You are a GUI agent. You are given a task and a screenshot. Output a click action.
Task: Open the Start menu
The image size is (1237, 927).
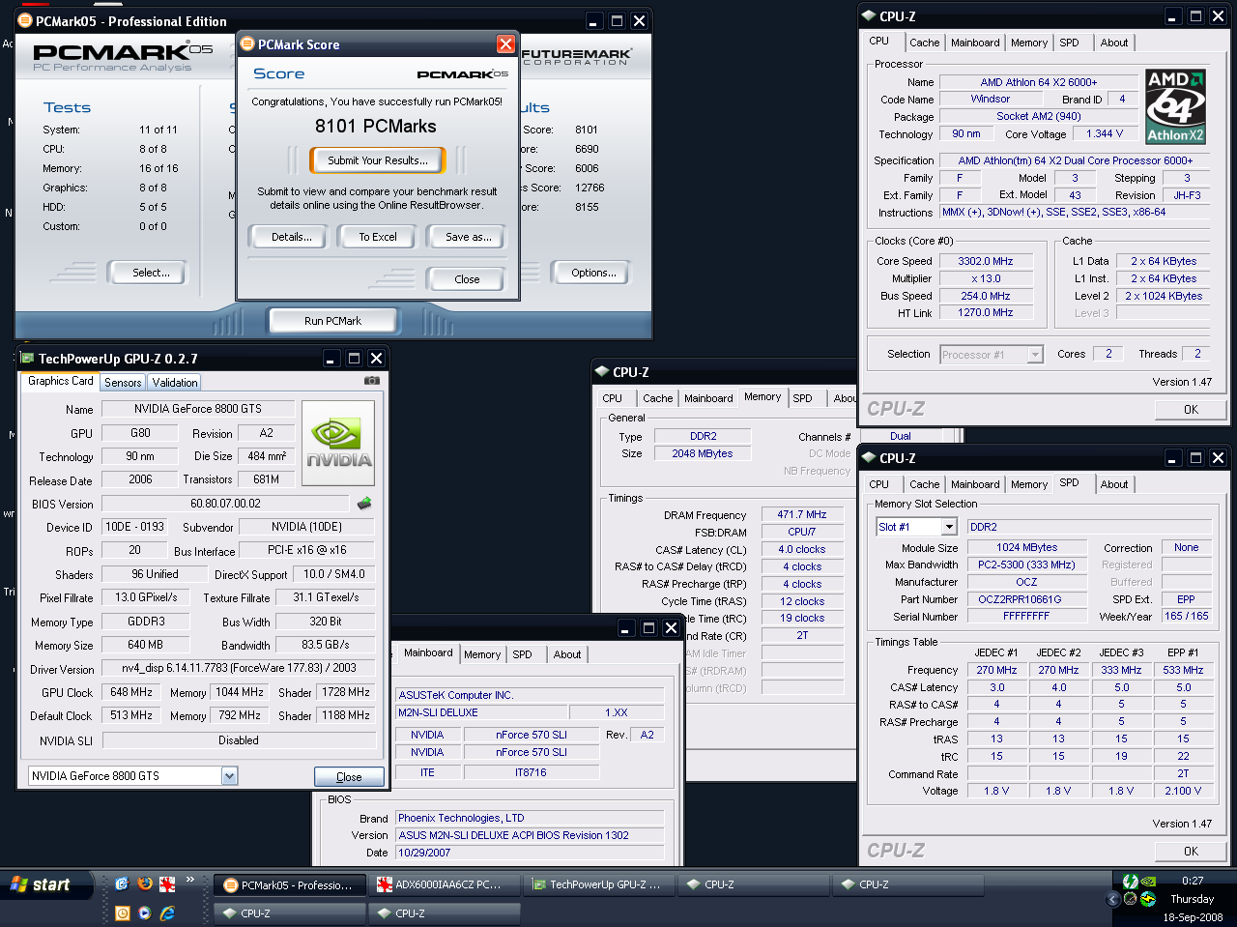[x=46, y=884]
